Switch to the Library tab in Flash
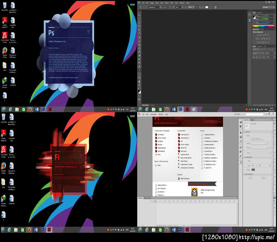277x242 pixels. pos(252,120)
